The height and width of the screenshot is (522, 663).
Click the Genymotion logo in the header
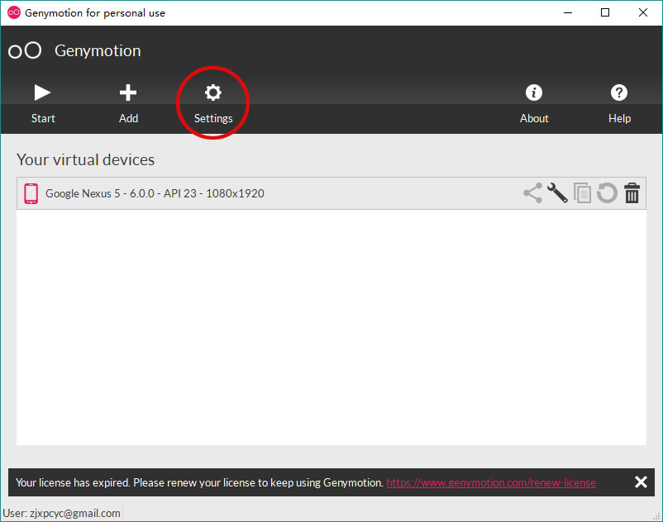[25, 50]
